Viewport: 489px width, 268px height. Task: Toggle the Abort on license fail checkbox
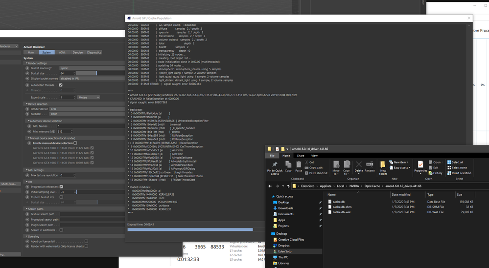86,241
